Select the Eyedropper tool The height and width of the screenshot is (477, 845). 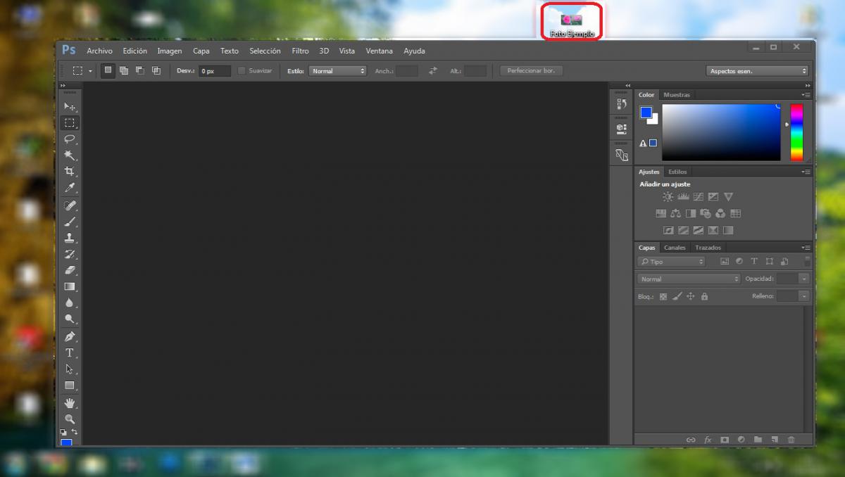click(x=70, y=188)
